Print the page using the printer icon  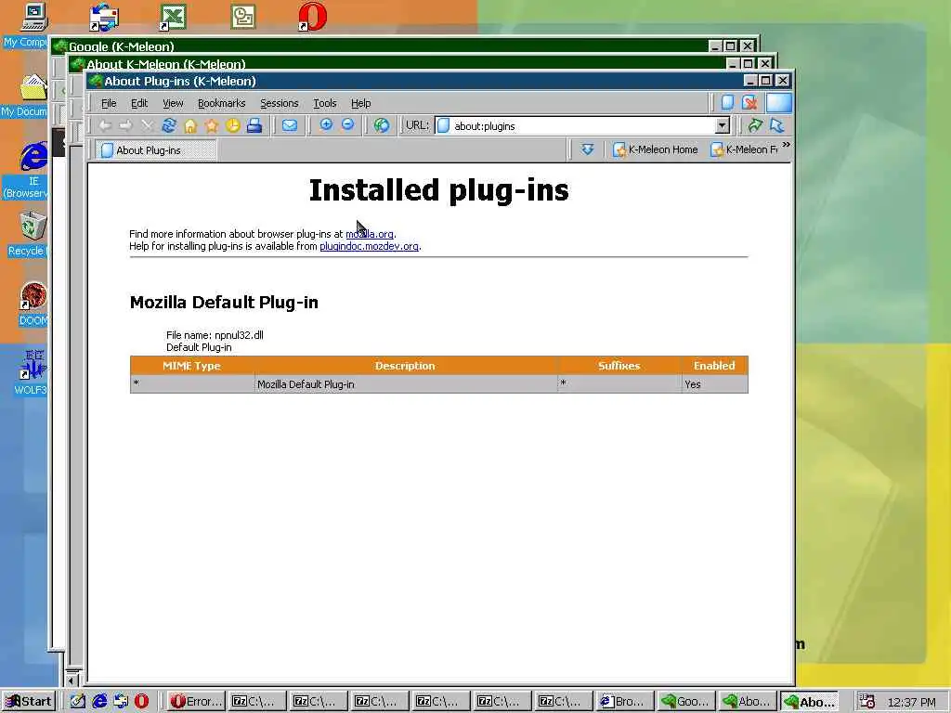(254, 125)
